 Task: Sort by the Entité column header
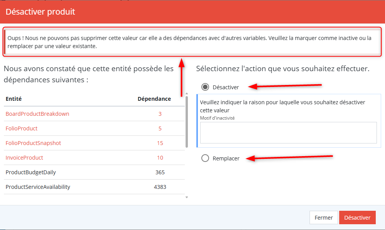point(13,99)
